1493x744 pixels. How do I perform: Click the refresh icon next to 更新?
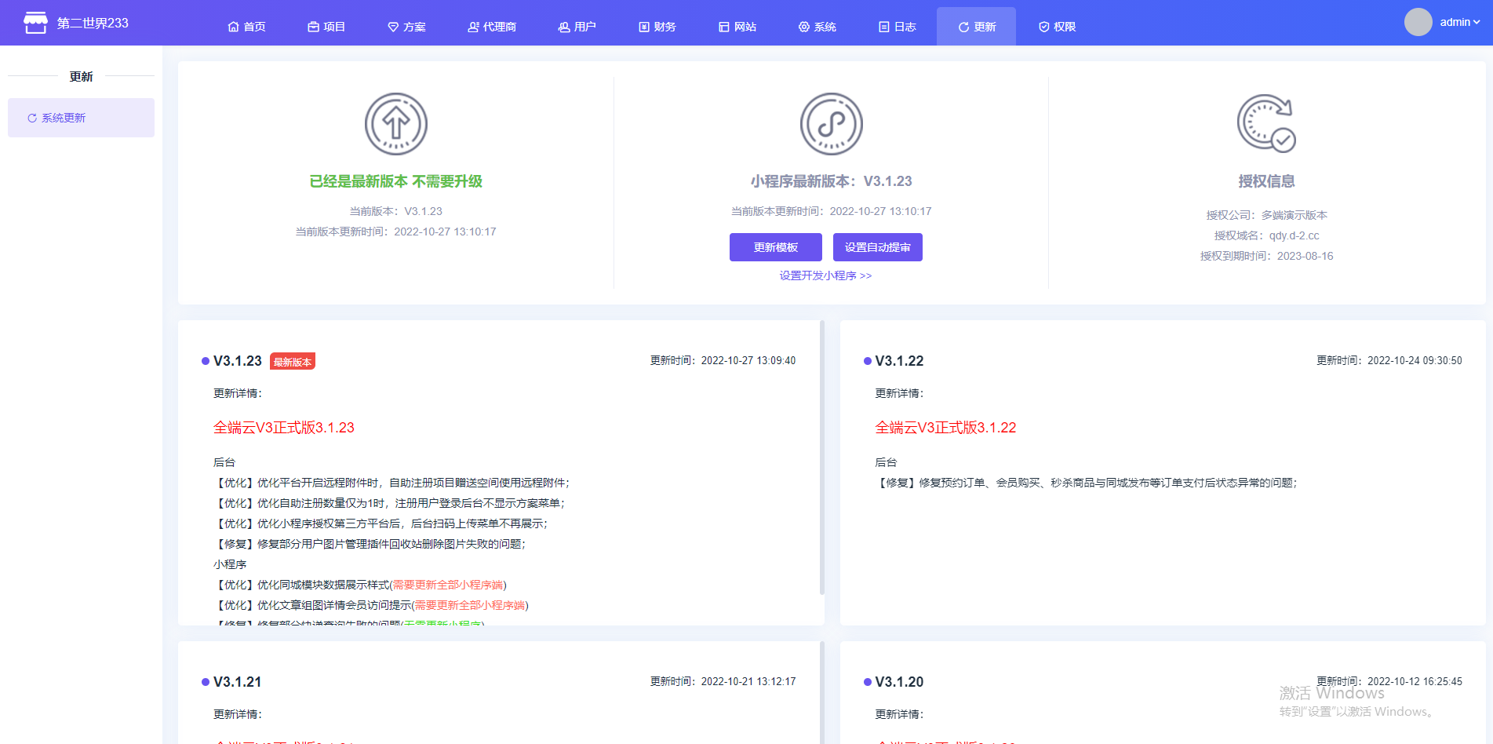pyautogui.click(x=963, y=27)
